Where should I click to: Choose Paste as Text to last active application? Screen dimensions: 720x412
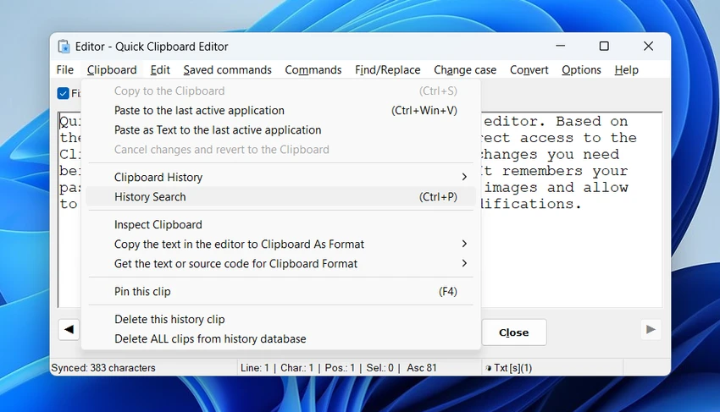pos(281,129)
